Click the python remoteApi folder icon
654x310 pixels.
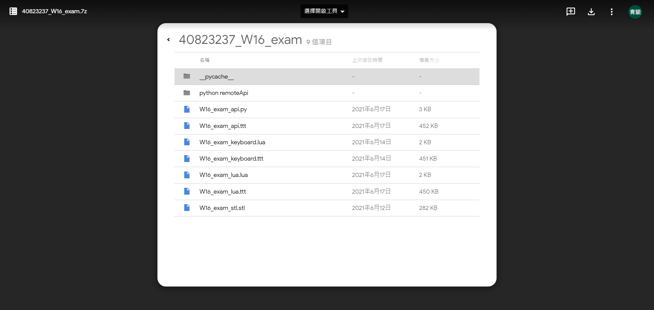(187, 93)
